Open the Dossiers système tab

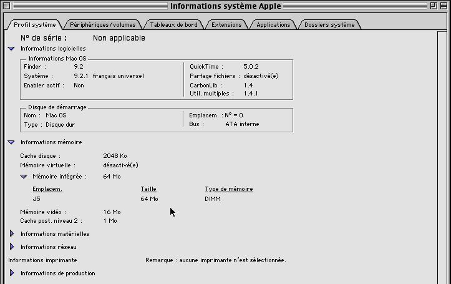(329, 25)
